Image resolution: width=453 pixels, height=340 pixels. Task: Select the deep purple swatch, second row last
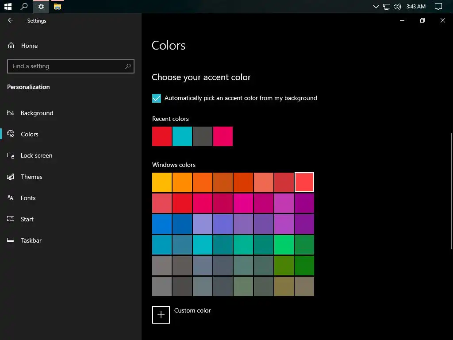coord(304,203)
